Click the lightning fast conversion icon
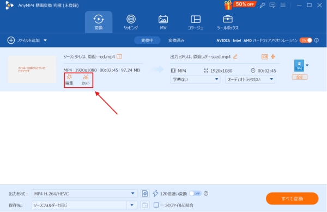 tap(155, 193)
